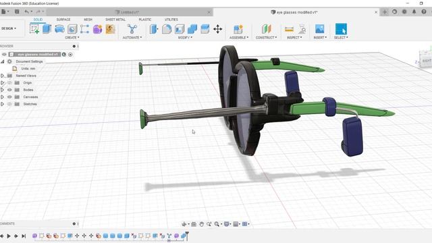Viewport: 432px width, 243px height.
Task: Close the eye glasses modified tab
Action: [x=376, y=12]
